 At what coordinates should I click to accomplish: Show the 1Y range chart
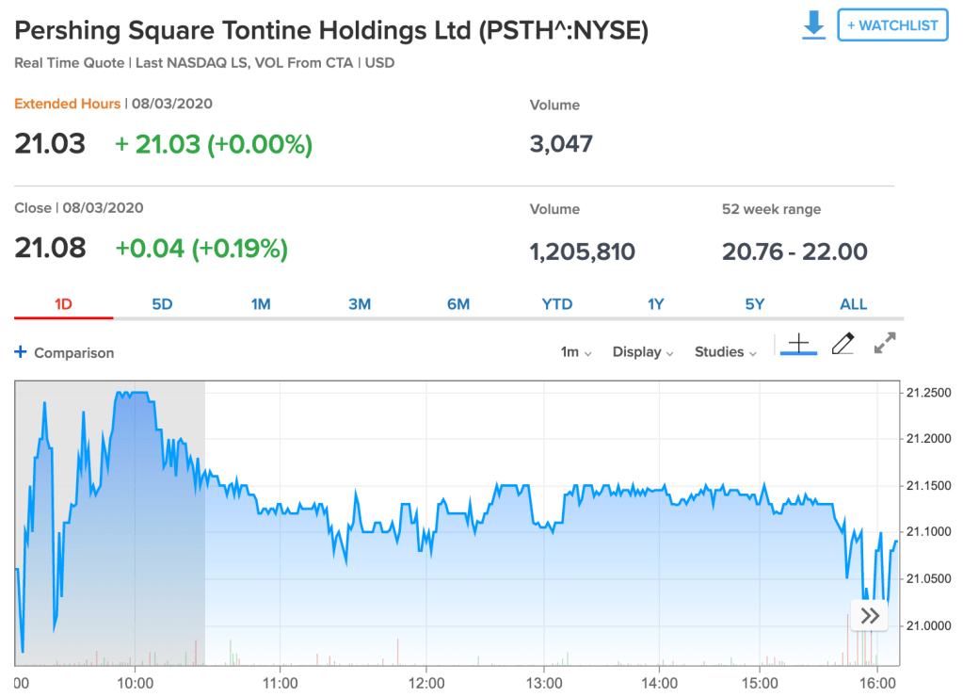tap(656, 304)
